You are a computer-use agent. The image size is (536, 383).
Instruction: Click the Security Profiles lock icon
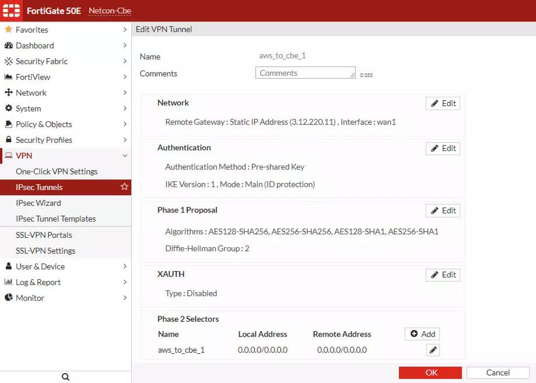click(x=9, y=139)
